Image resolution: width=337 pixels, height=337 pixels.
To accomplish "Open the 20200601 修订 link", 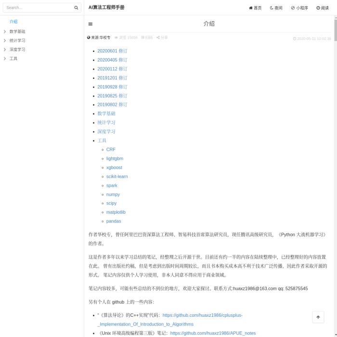I will tap(112, 51).
